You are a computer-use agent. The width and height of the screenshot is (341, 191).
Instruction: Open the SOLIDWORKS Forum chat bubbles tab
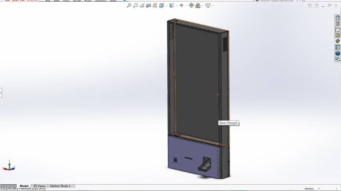(338, 59)
